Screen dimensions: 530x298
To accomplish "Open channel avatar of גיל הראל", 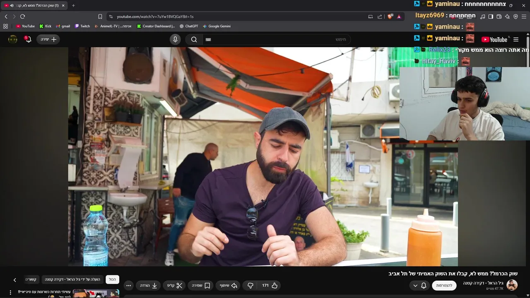I will pos(512,285).
